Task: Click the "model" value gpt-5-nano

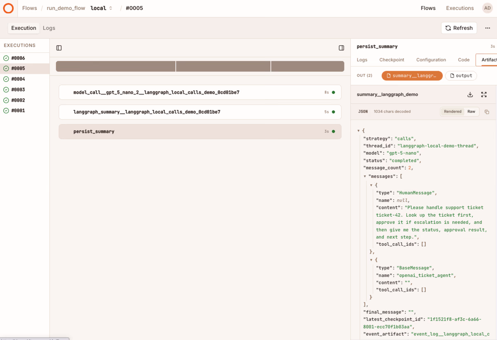Action: pyautogui.click(x=403, y=153)
